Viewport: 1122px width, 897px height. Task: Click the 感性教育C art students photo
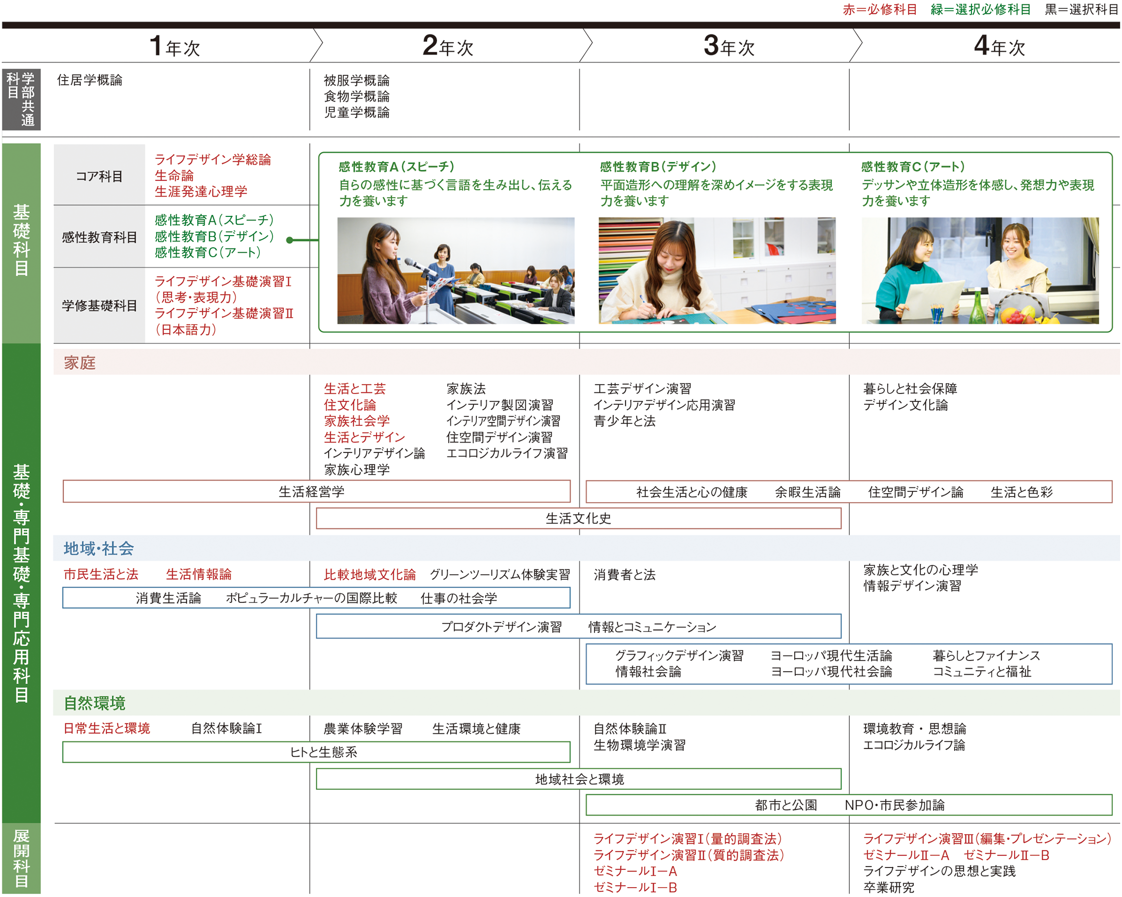980,270
